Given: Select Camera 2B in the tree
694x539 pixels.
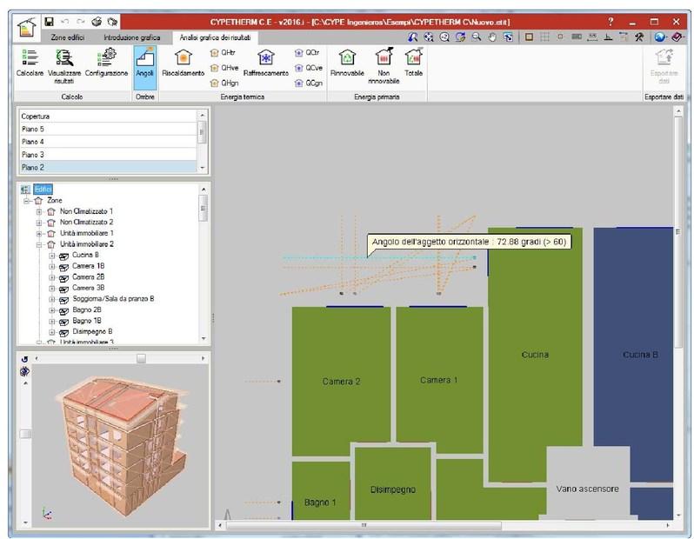Looking at the screenshot, I should [88, 276].
